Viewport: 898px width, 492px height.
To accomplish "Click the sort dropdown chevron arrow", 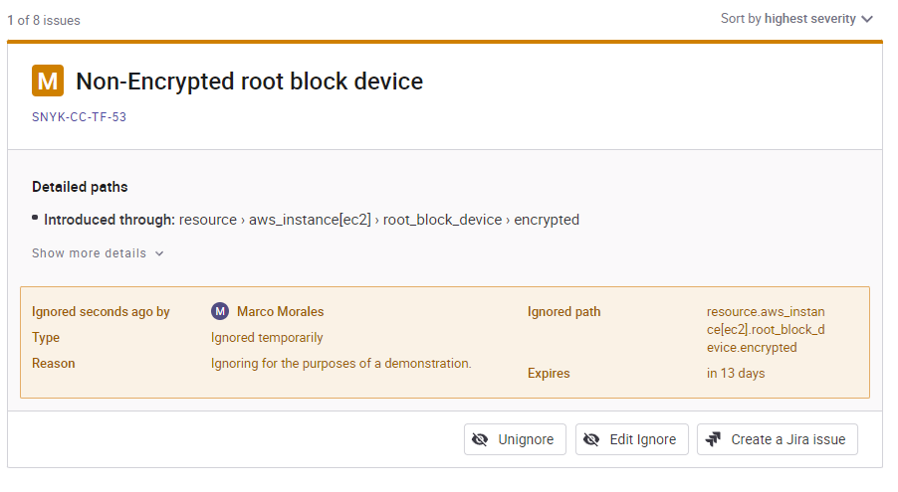I will coord(868,20).
